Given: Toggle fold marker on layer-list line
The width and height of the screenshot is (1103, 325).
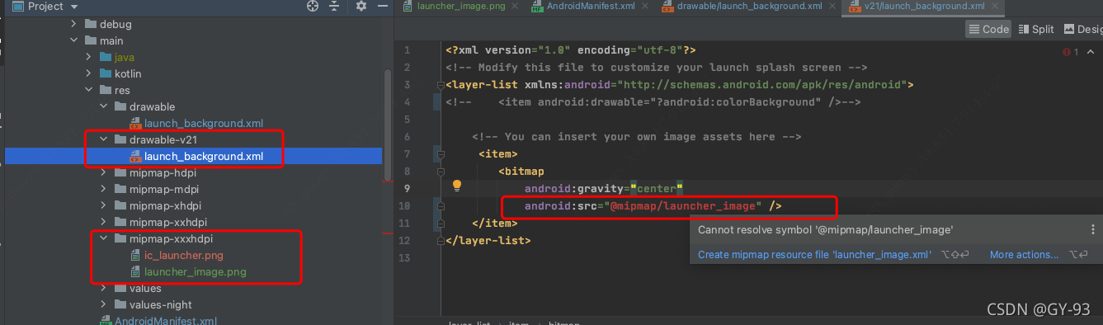Looking at the screenshot, I should tap(441, 84).
